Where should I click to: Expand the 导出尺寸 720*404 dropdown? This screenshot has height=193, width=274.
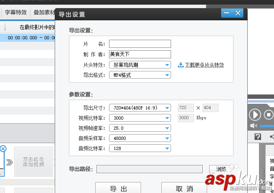(x=140, y=108)
